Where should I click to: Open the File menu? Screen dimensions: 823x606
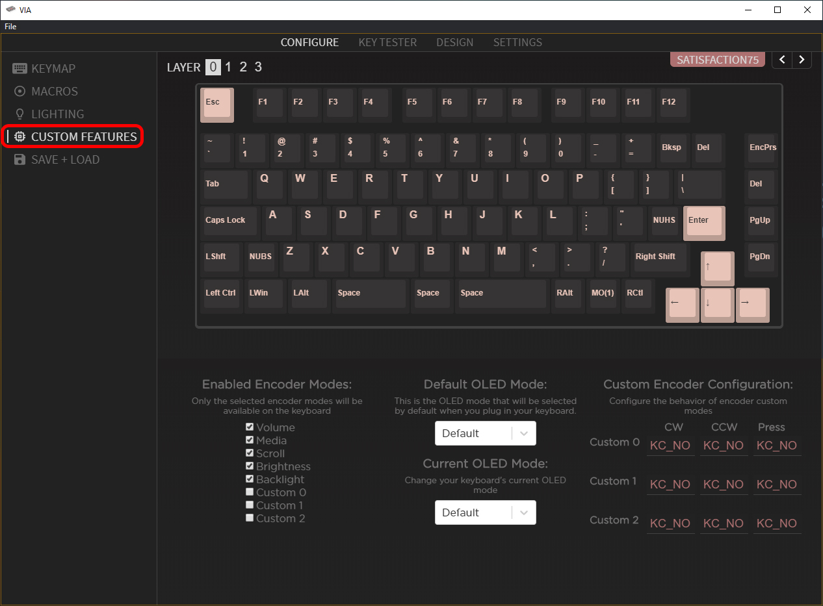tap(10, 27)
